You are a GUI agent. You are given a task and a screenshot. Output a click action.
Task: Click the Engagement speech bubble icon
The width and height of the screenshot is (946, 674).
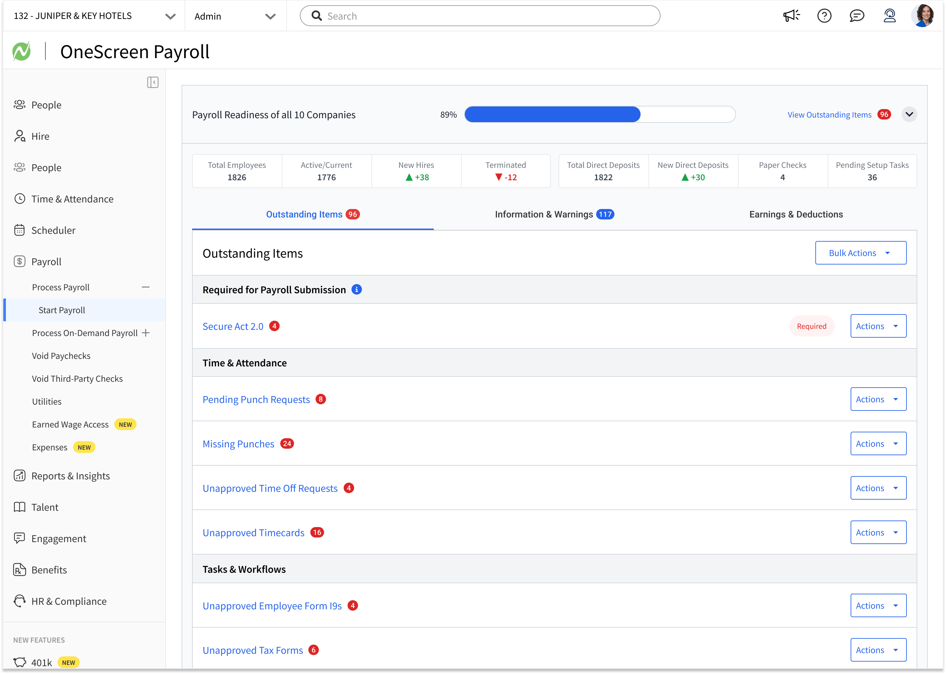click(x=20, y=538)
